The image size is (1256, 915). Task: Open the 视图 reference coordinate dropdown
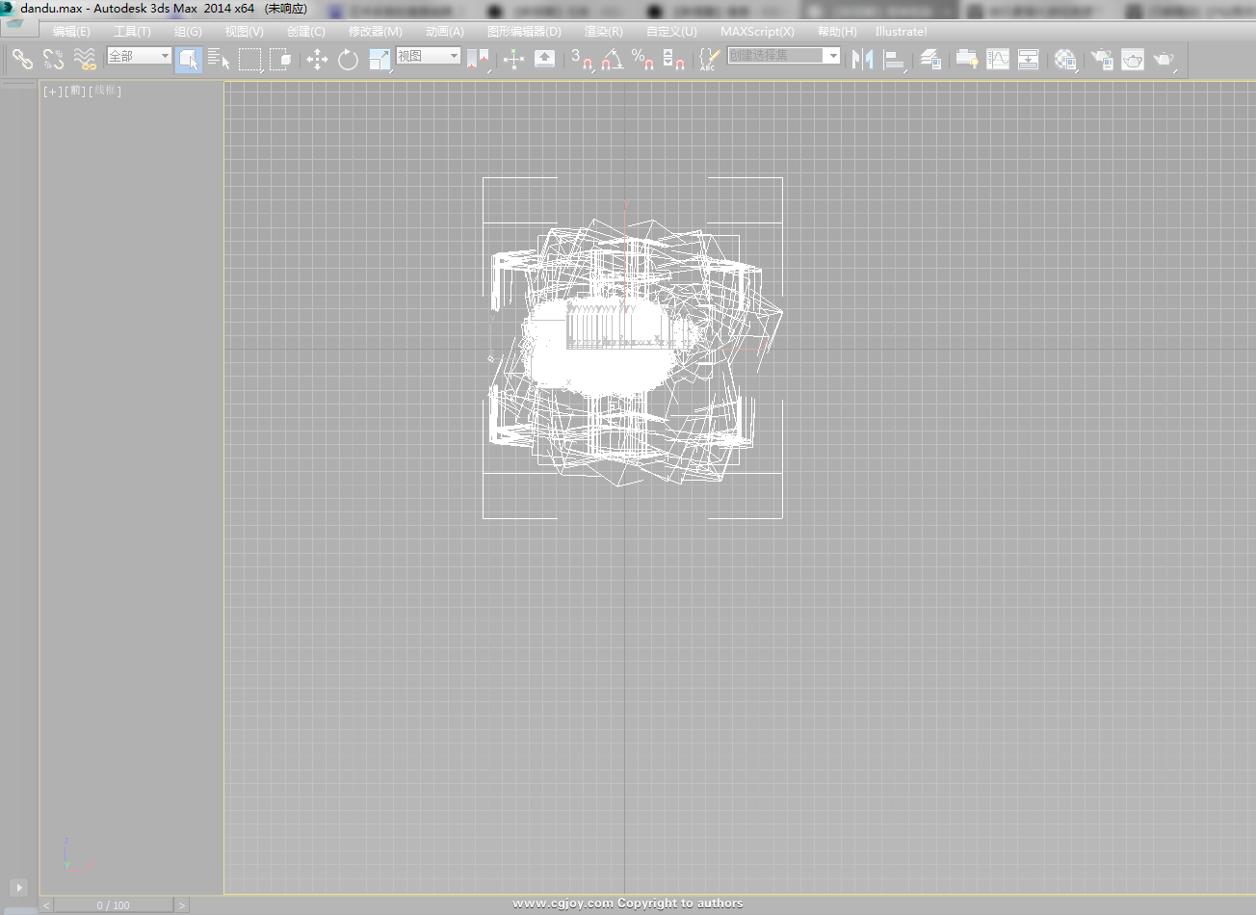(x=429, y=56)
